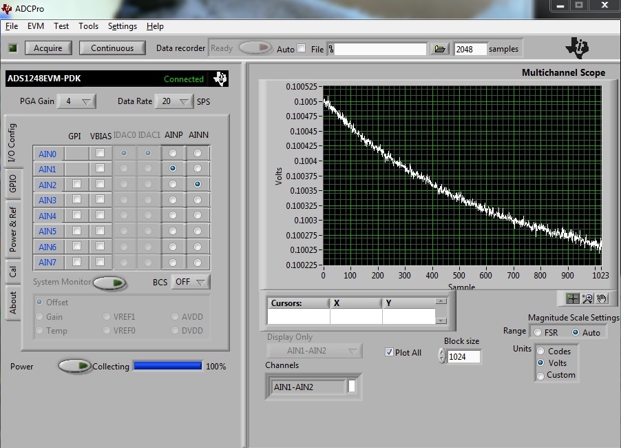Click the AIN1-AIN2 channel color swatch

point(351,387)
